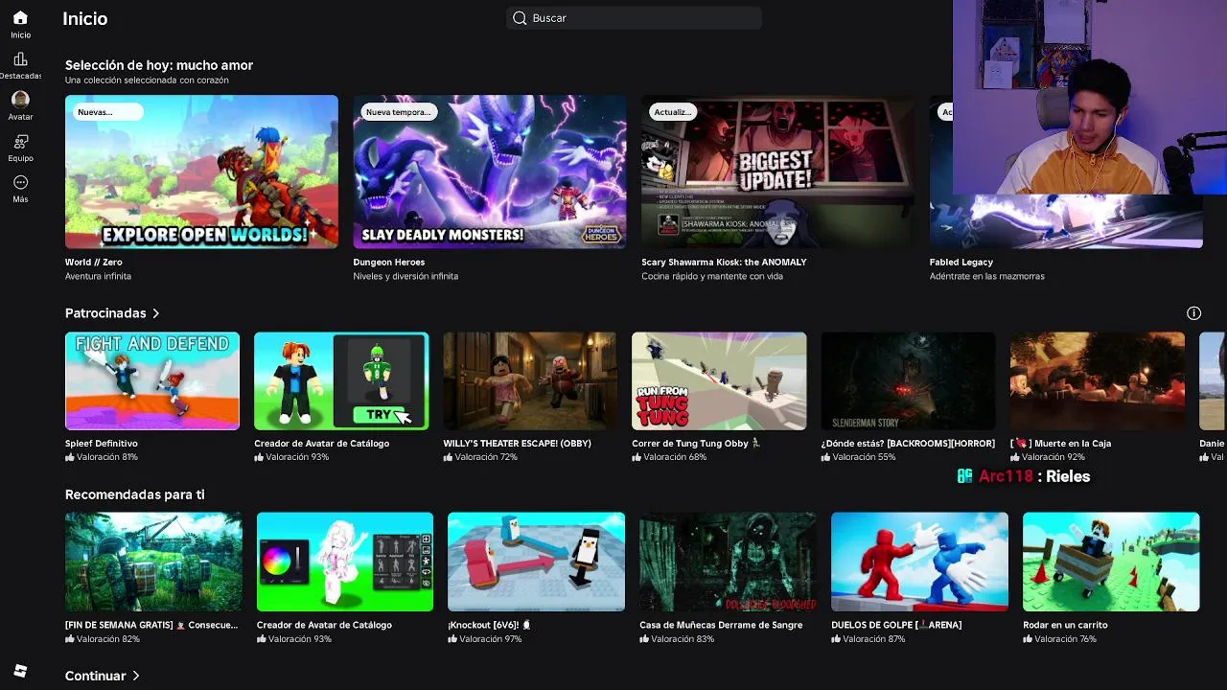Click 'Actualiz...' badge on Scary Shawarma
This screenshot has height=690, width=1227.
click(x=672, y=112)
